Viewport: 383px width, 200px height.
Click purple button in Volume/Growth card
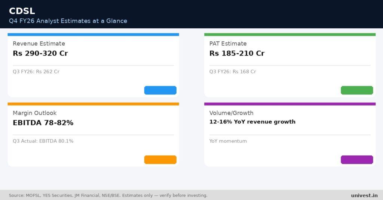coord(357,160)
